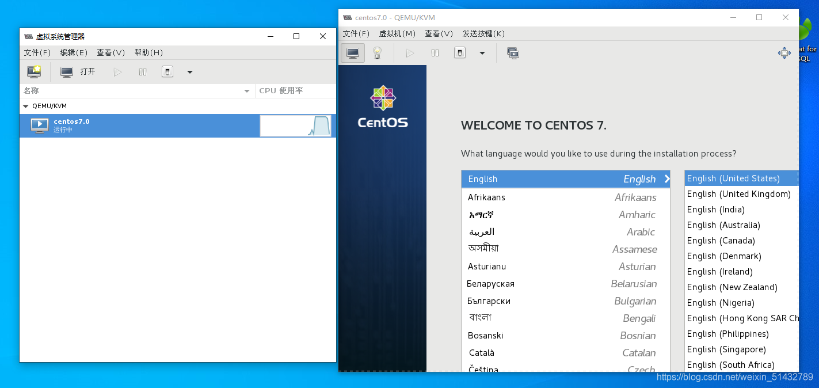Click the pause icon in manager toolbar
The image size is (819, 388).
click(143, 72)
